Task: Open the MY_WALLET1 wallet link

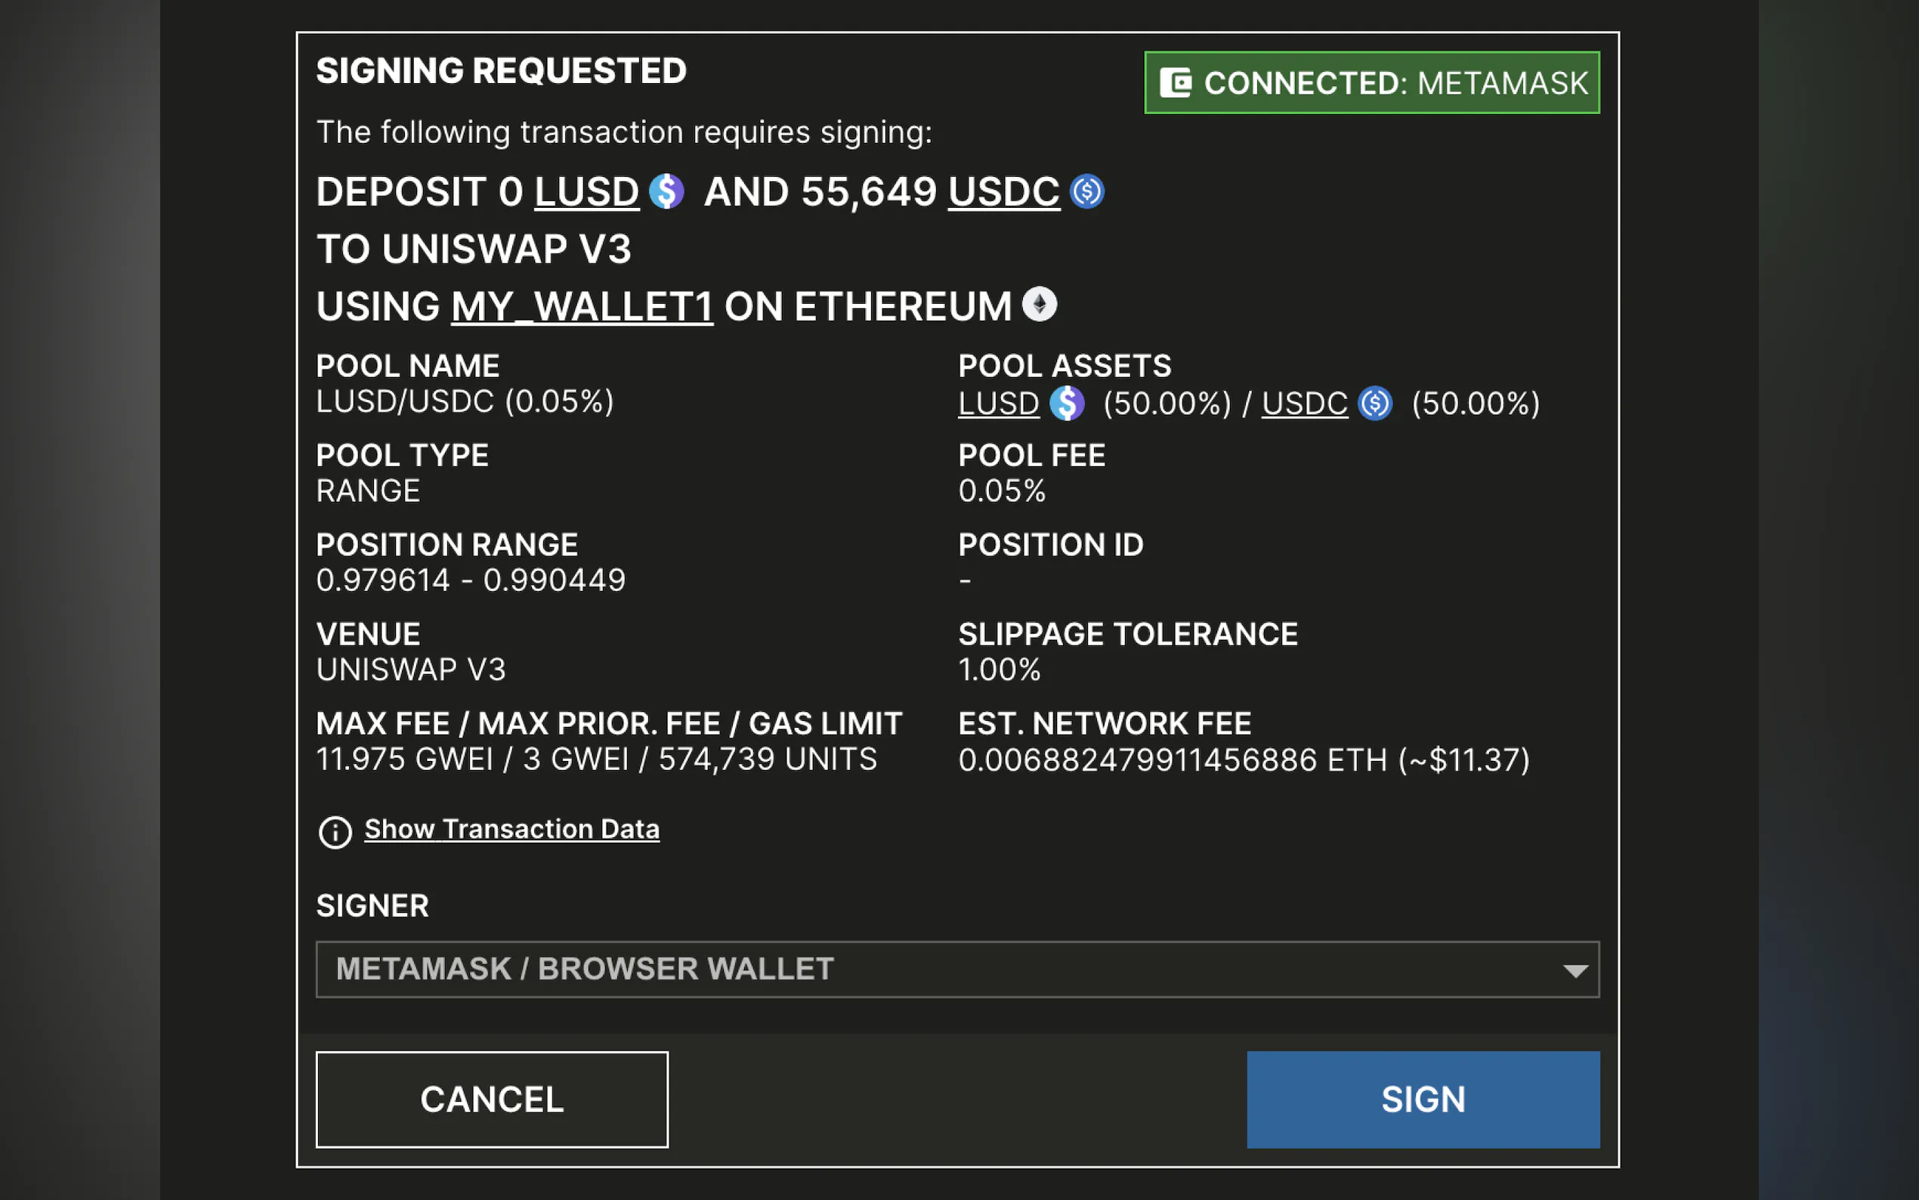Action: pos(582,306)
